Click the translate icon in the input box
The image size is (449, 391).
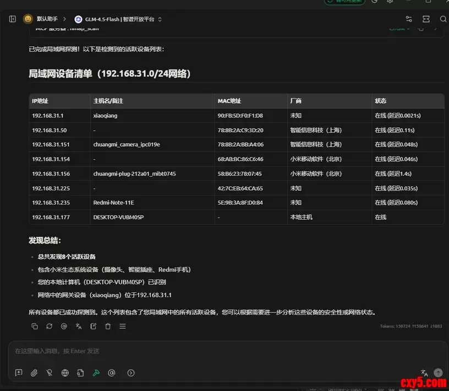click(x=424, y=373)
